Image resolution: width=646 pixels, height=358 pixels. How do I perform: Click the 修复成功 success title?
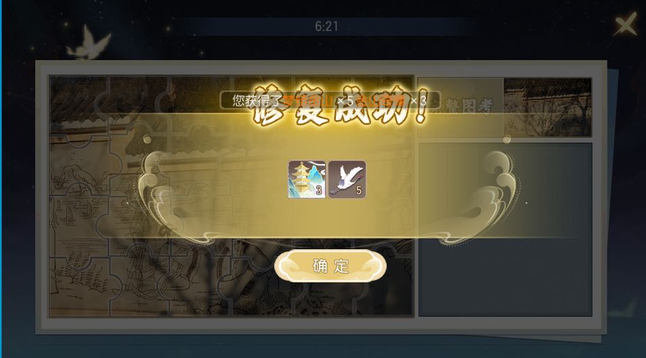click(340, 105)
